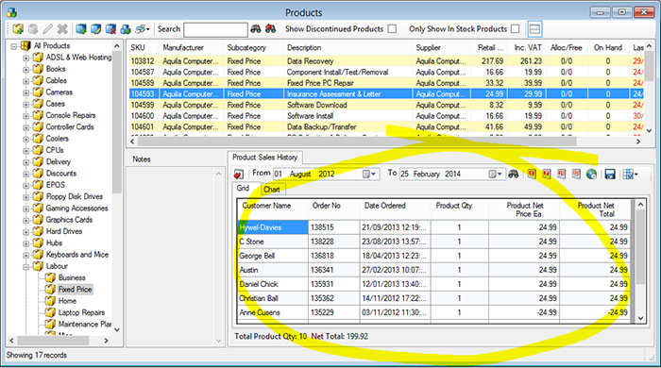
Task: Select the Software Download product row
Action: (385, 105)
